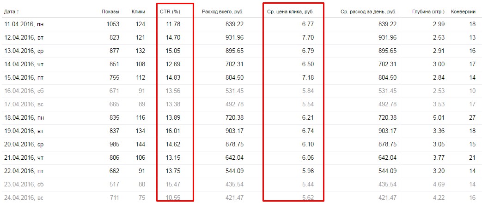Select the 11.04.2016, пн date row

tap(241, 24)
